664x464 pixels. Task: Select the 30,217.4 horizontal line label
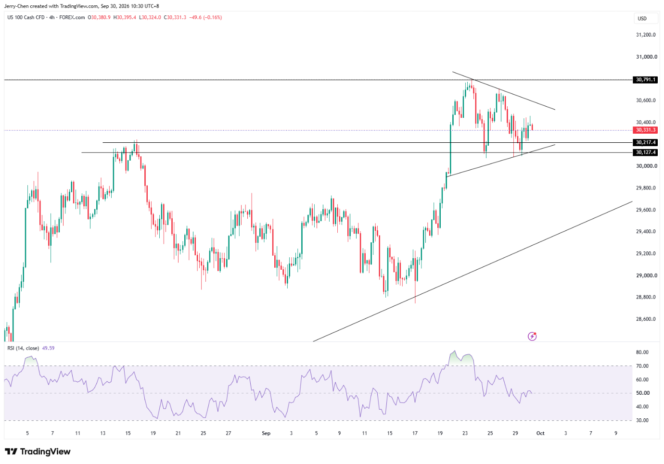click(645, 143)
